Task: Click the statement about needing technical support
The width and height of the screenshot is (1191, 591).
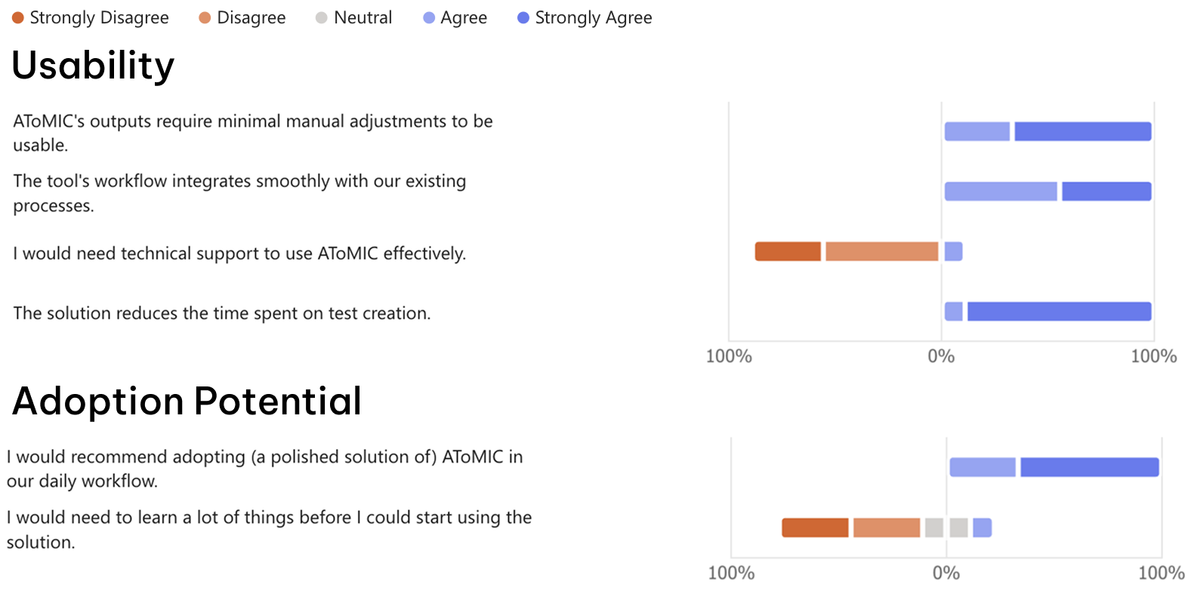Action: (x=239, y=254)
